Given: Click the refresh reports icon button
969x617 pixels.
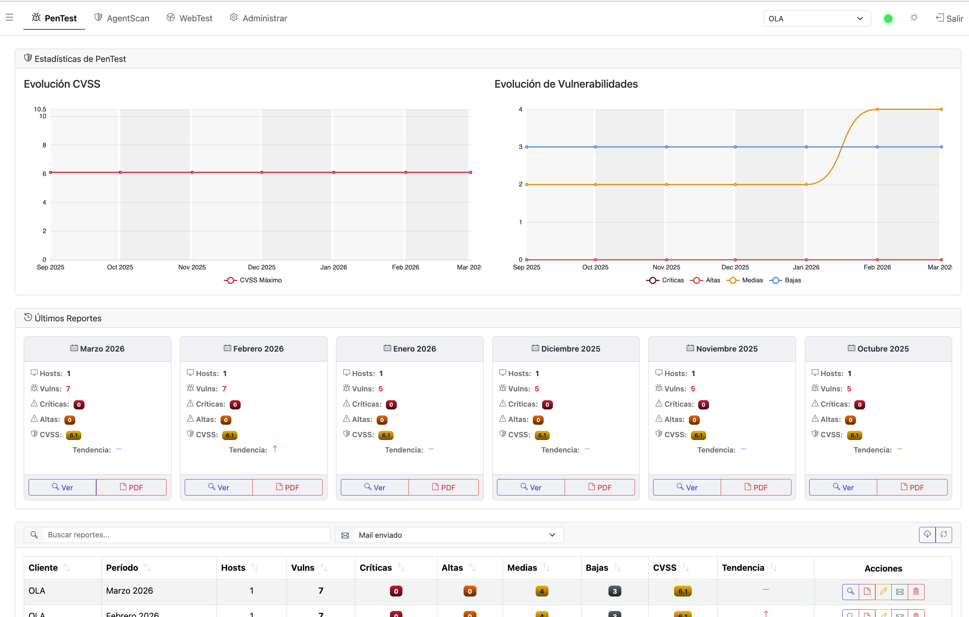Looking at the screenshot, I should point(944,535).
